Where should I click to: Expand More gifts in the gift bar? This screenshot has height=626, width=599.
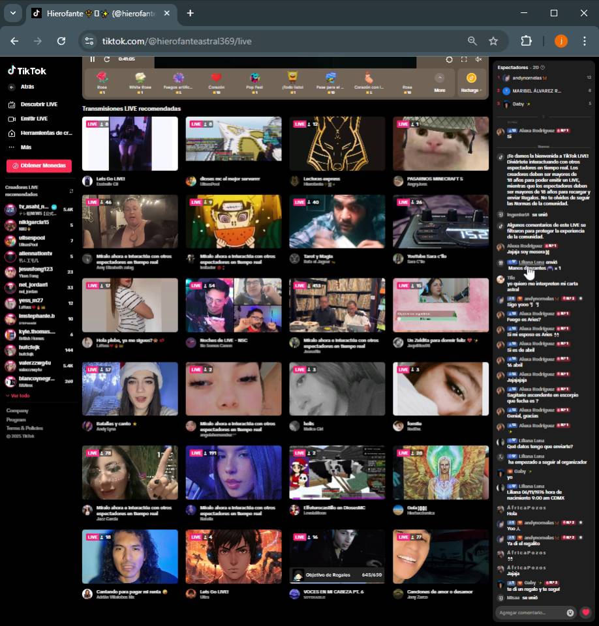[x=440, y=82]
